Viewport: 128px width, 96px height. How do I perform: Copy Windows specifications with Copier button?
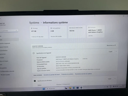tap(110, 79)
